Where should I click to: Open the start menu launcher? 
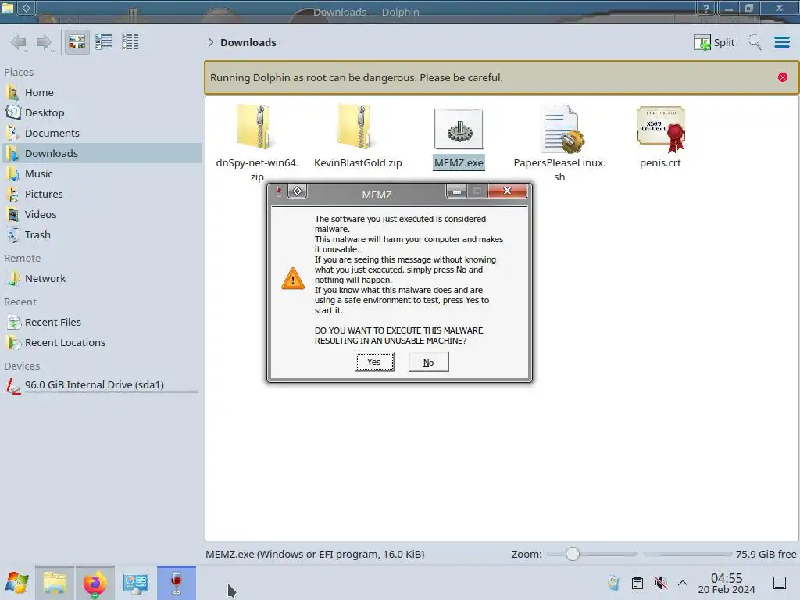[17, 583]
